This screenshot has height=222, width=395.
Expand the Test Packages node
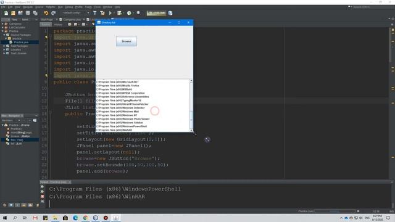point(4,46)
